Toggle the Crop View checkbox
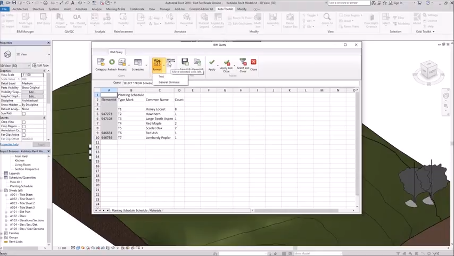Image resolution: width=454 pixels, height=256 pixels. (23, 122)
